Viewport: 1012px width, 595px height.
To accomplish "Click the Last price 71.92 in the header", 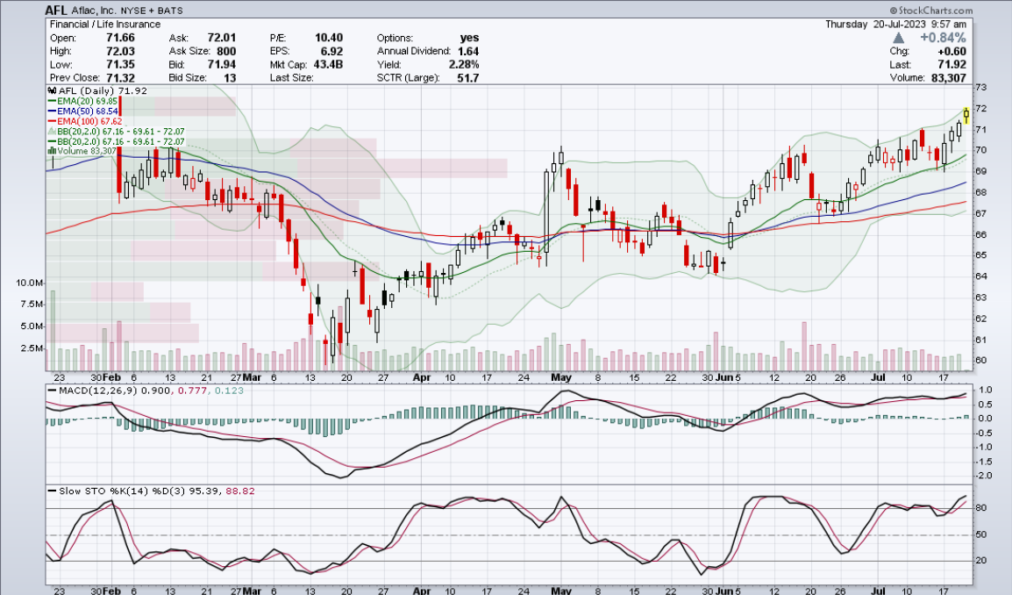I will (x=952, y=65).
